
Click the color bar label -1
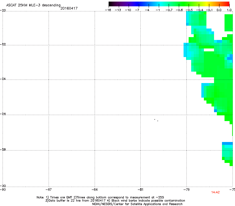coord(158,10)
